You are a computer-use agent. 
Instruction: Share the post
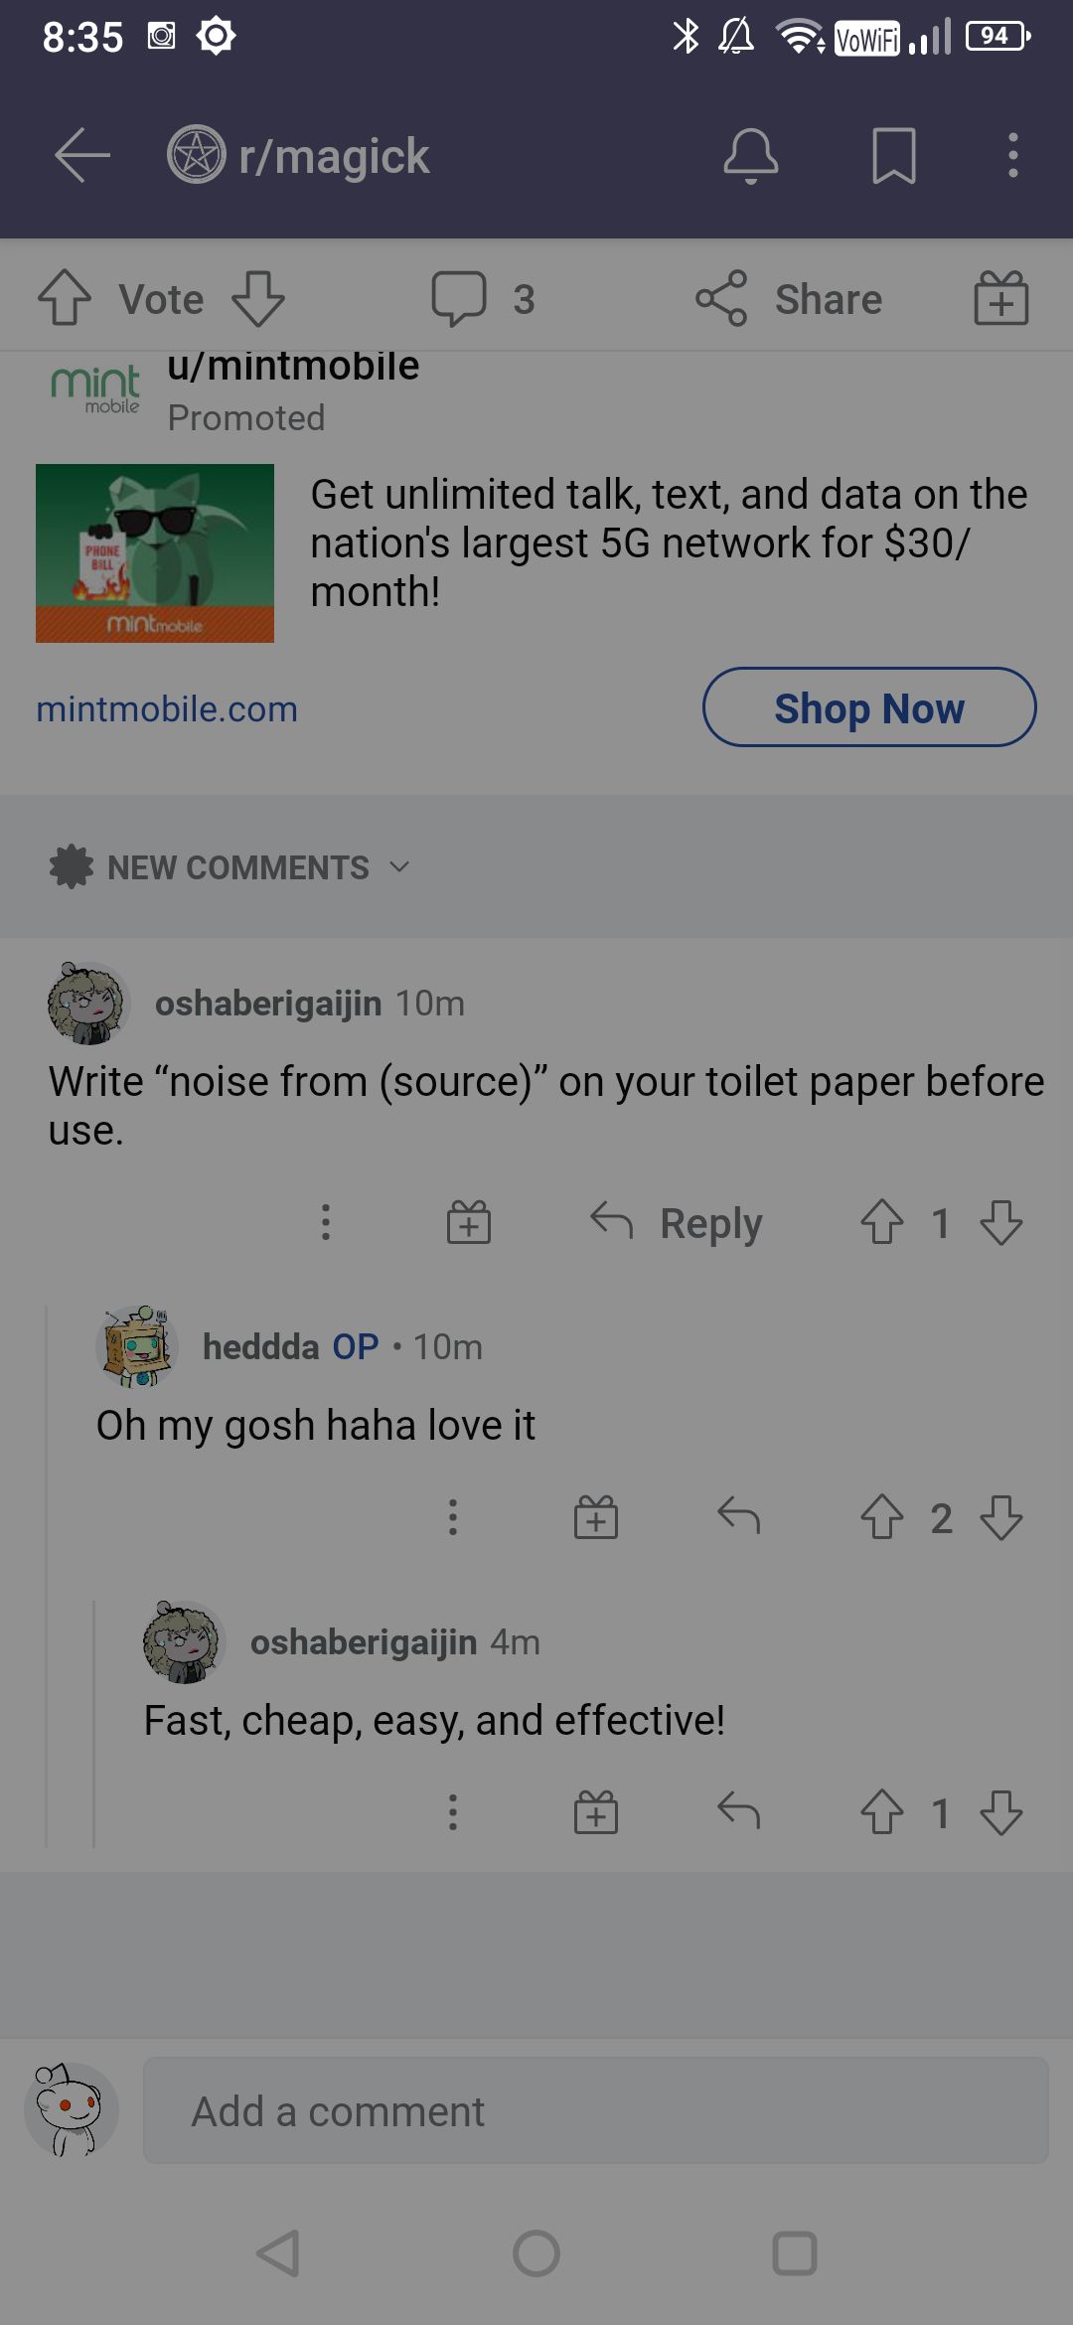pos(789,298)
